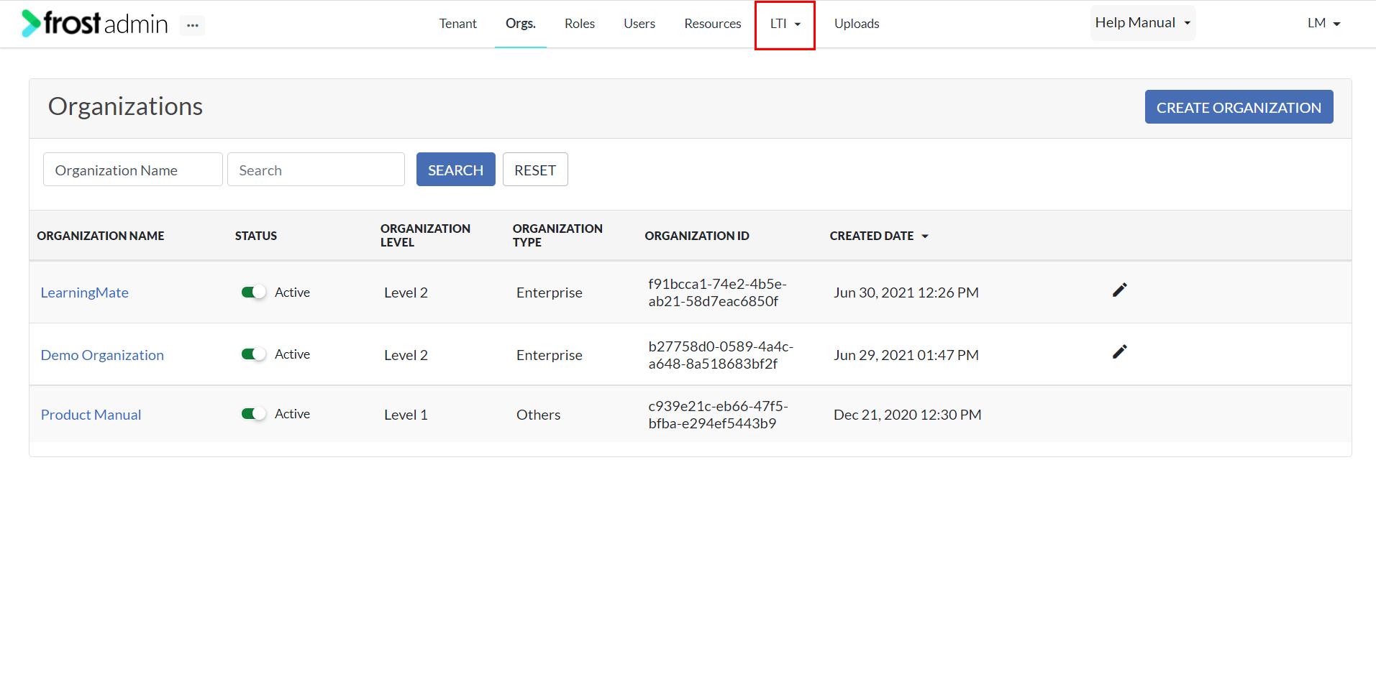Toggle LearningMate's Active status off
The image size is (1376, 677).
pos(252,292)
